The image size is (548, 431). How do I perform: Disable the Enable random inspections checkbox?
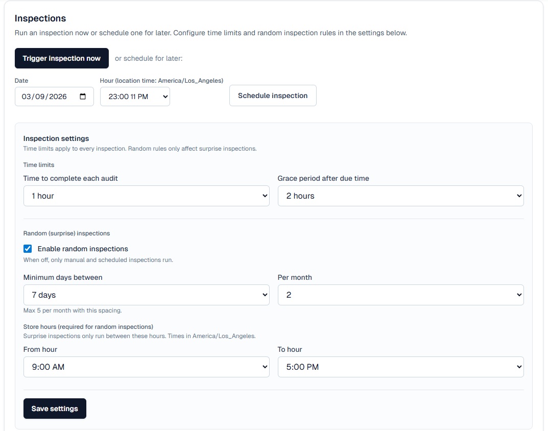28,249
